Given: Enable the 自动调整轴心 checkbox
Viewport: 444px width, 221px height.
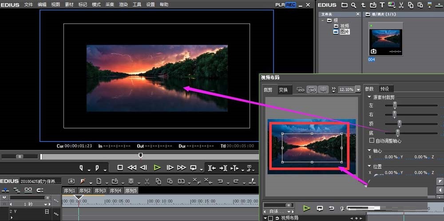Looking at the screenshot, I should coord(372,141).
